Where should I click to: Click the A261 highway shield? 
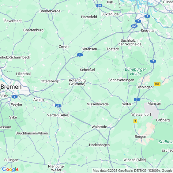pyautogui.click(x=134, y=26)
